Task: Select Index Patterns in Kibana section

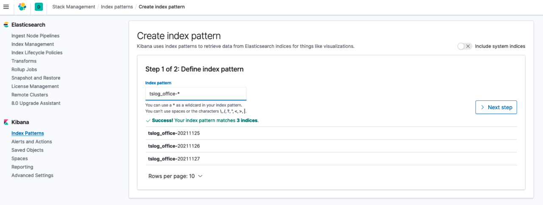Action: click(28, 133)
